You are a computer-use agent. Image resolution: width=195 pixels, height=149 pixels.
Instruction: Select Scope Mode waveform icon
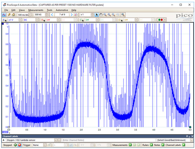tap(4, 15)
